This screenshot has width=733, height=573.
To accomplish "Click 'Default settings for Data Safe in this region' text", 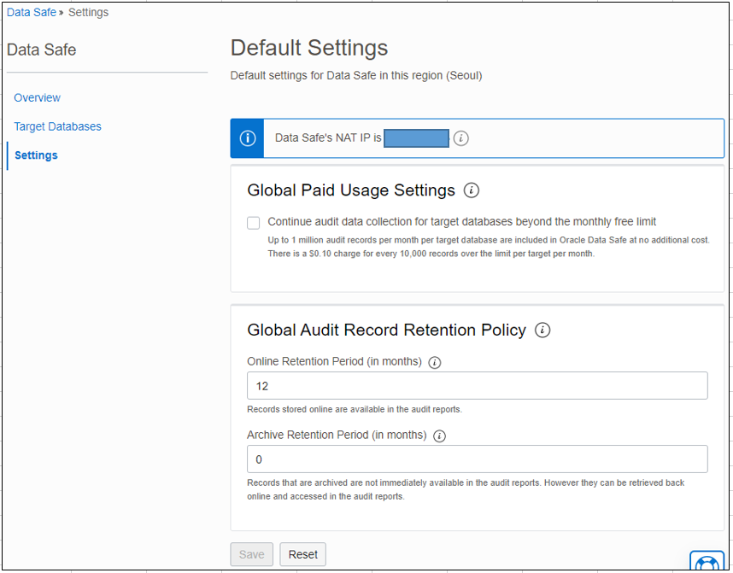I will point(356,76).
